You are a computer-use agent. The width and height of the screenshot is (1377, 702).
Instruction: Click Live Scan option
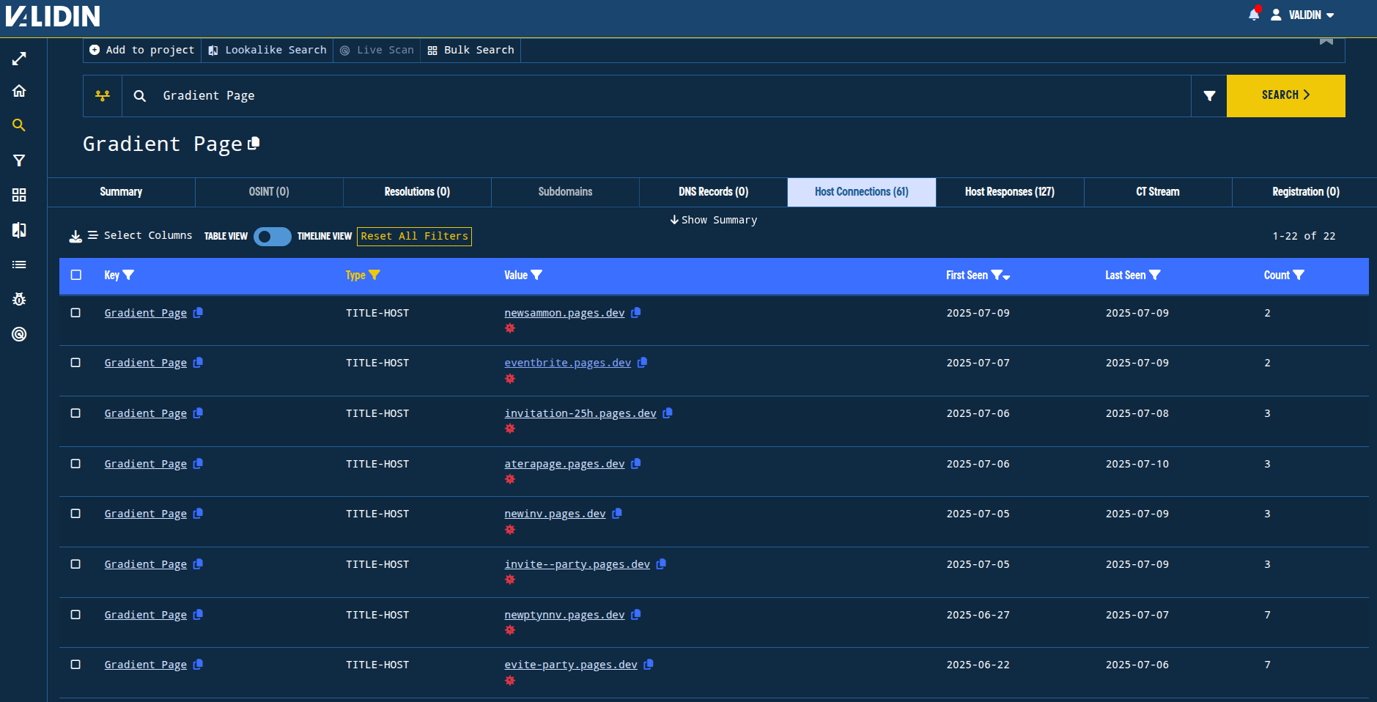click(x=377, y=50)
